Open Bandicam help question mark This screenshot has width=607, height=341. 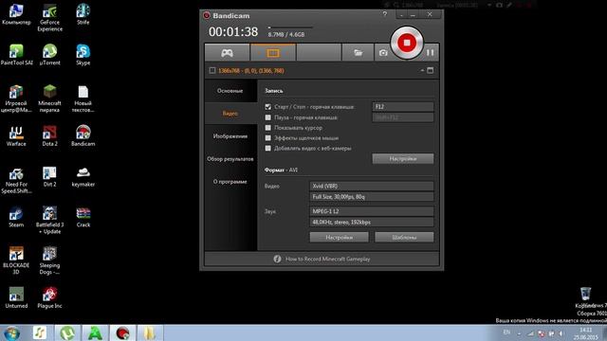pyautogui.click(x=384, y=14)
